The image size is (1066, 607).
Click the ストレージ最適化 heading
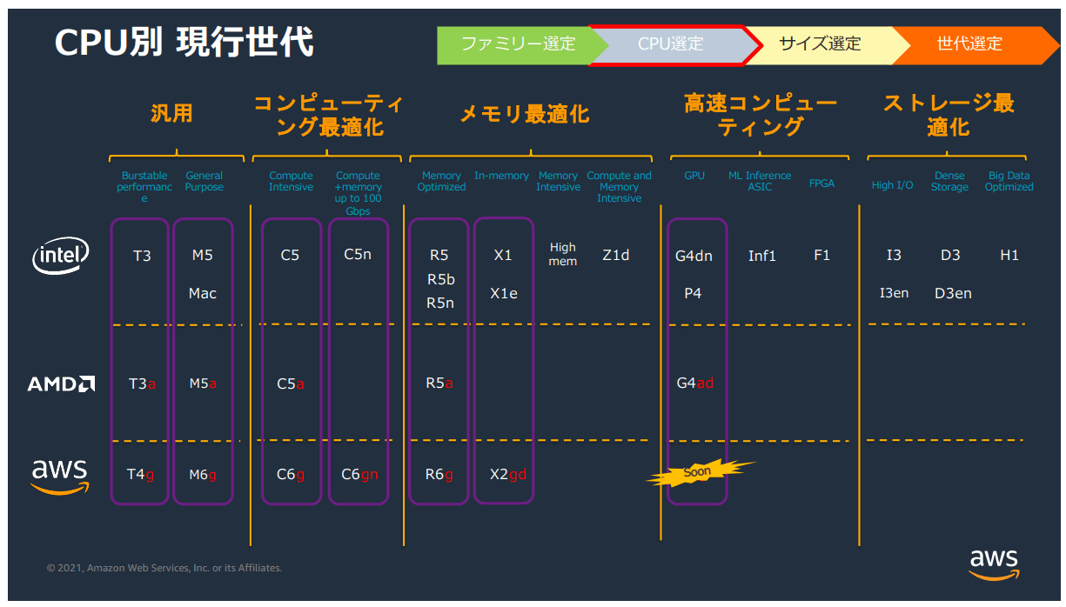949,116
